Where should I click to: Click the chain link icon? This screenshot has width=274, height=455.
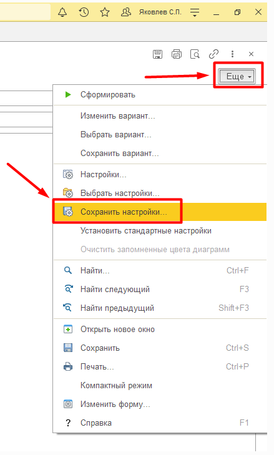coord(213,54)
